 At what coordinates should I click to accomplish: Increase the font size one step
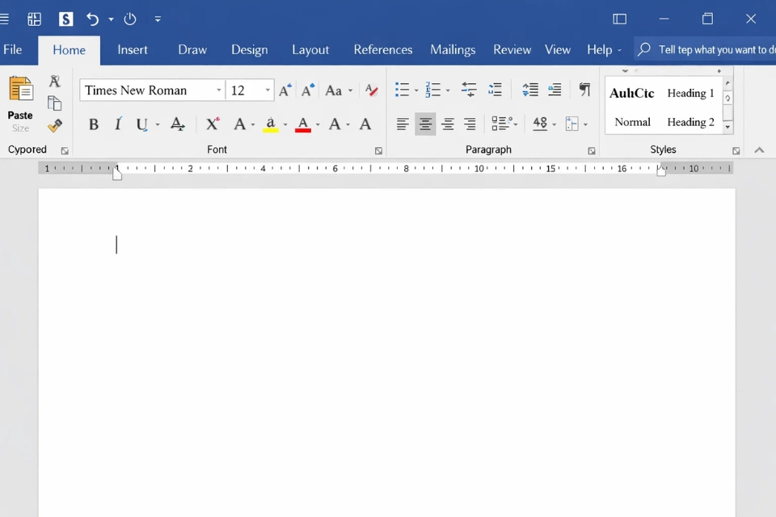(x=285, y=90)
